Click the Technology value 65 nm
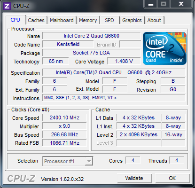Screen dimensions: 195x188 pos(55,61)
